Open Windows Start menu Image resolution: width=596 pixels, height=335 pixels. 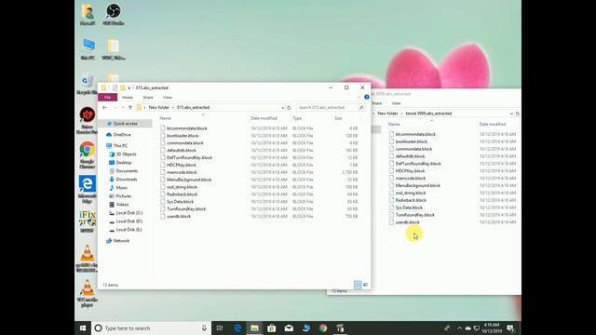pyautogui.click(x=83, y=328)
